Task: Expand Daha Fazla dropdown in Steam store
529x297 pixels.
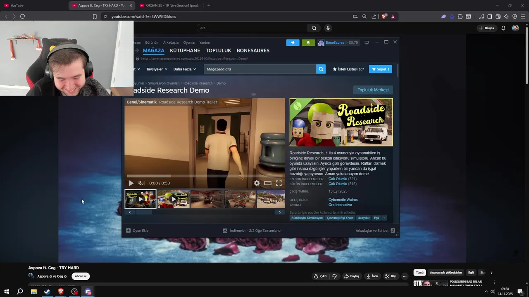Action: [185, 69]
